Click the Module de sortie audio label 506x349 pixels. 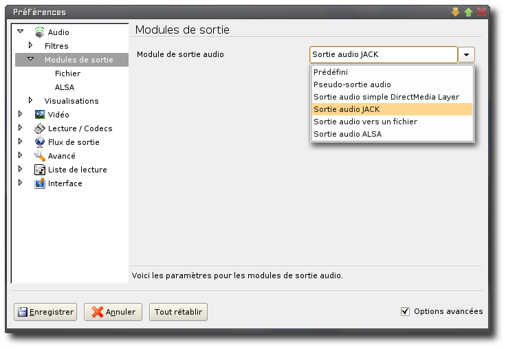coord(180,54)
